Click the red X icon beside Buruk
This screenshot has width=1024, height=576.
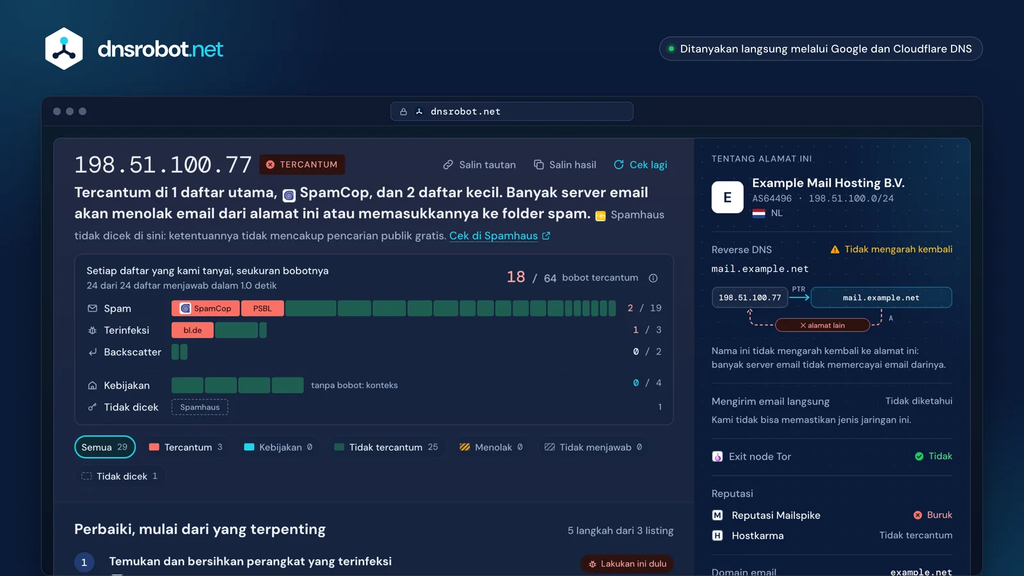click(918, 515)
